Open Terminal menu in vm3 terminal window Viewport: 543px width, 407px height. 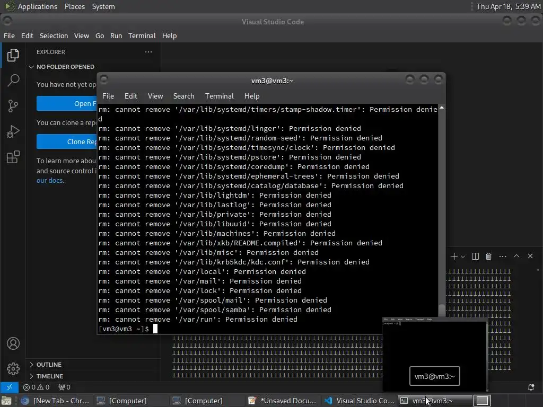pos(219,96)
